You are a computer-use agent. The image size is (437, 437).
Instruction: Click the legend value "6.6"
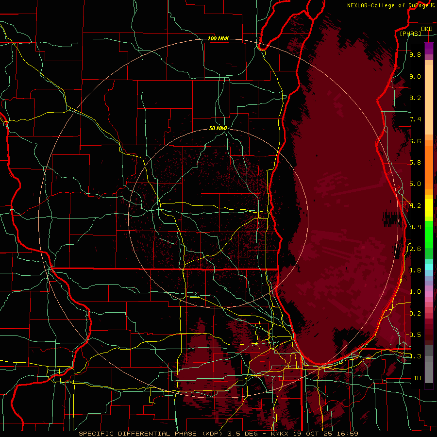(415, 141)
